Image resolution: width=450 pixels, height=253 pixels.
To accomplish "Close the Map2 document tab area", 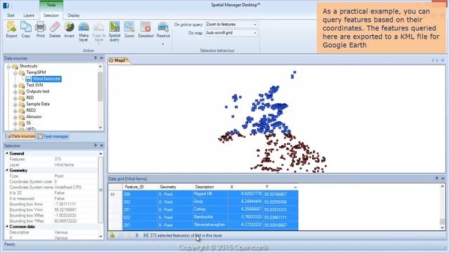I will [442, 60].
